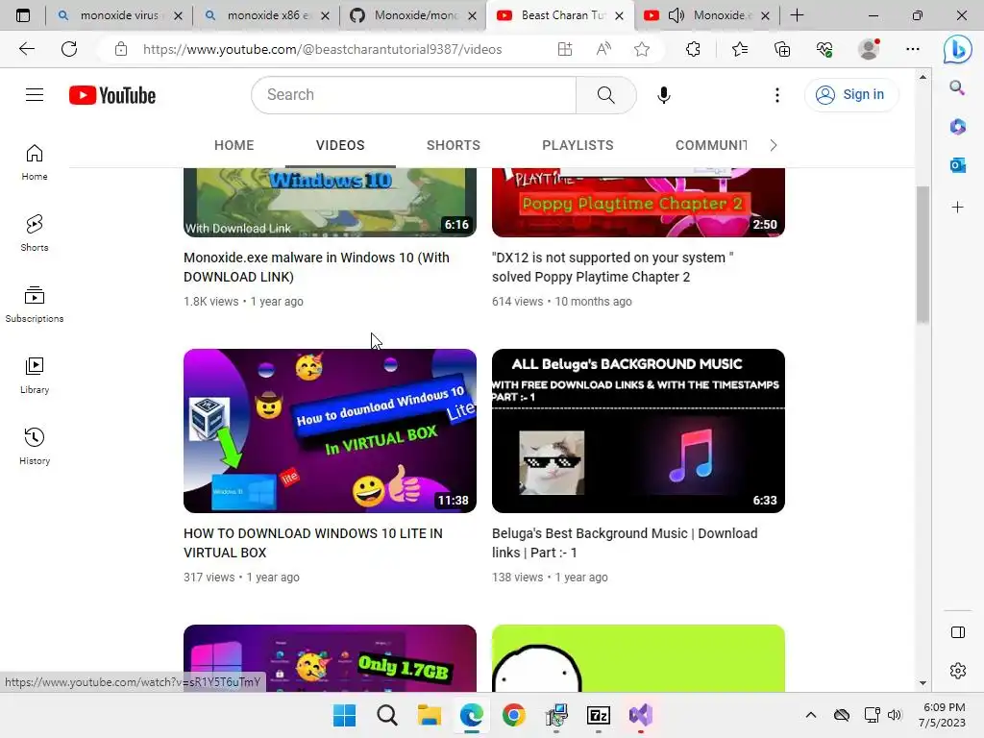
Task: Play the Windows 10 Lite Virtual Box thumbnail
Action: (x=330, y=430)
